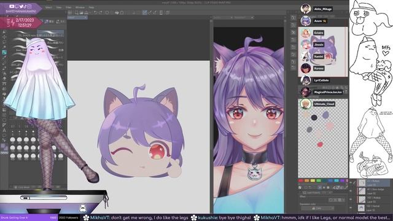The height and width of the screenshot is (221, 393).
Task: Click the Undo icon in command bar
Action: tap(96, 12)
